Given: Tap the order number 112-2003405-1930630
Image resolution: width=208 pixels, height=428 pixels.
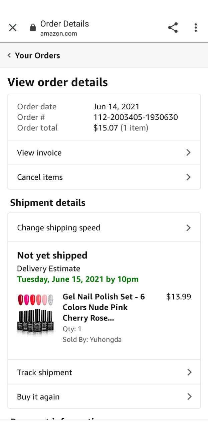Looking at the screenshot, I should coord(136,117).
